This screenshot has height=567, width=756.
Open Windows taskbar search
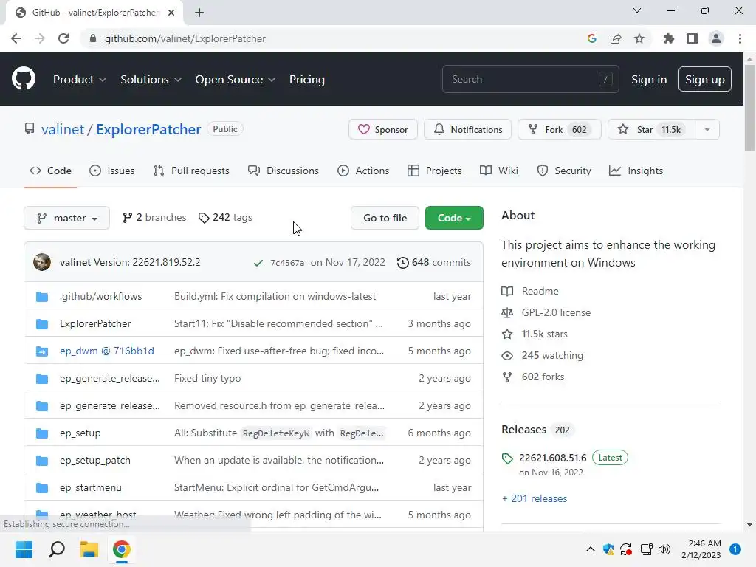(x=57, y=549)
